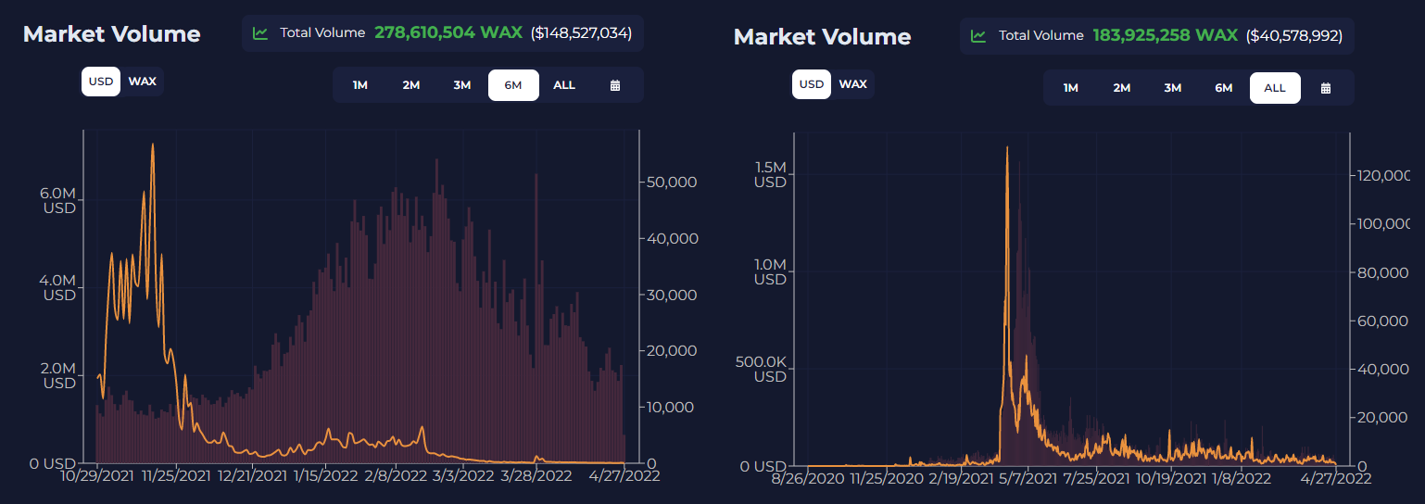Select ALL range in left chart
This screenshot has height=504, width=1425.
coord(564,85)
